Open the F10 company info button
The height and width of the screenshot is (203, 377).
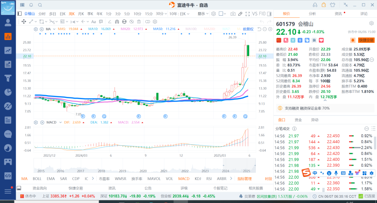pyautogui.click(x=262, y=14)
